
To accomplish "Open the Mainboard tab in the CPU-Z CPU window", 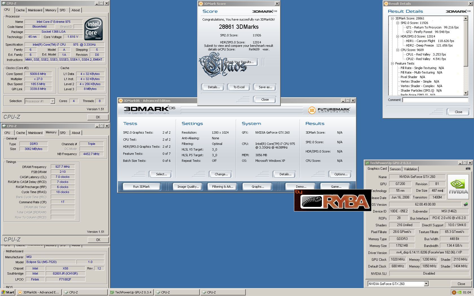I will tap(35, 10).
